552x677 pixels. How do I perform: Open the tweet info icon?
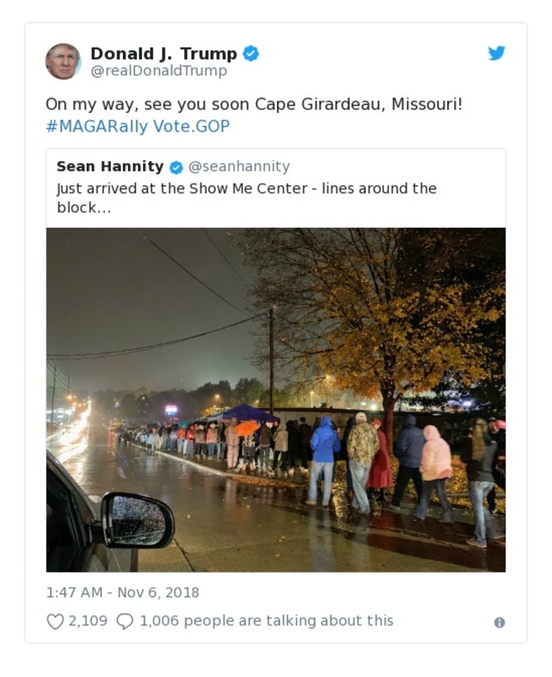tap(500, 622)
